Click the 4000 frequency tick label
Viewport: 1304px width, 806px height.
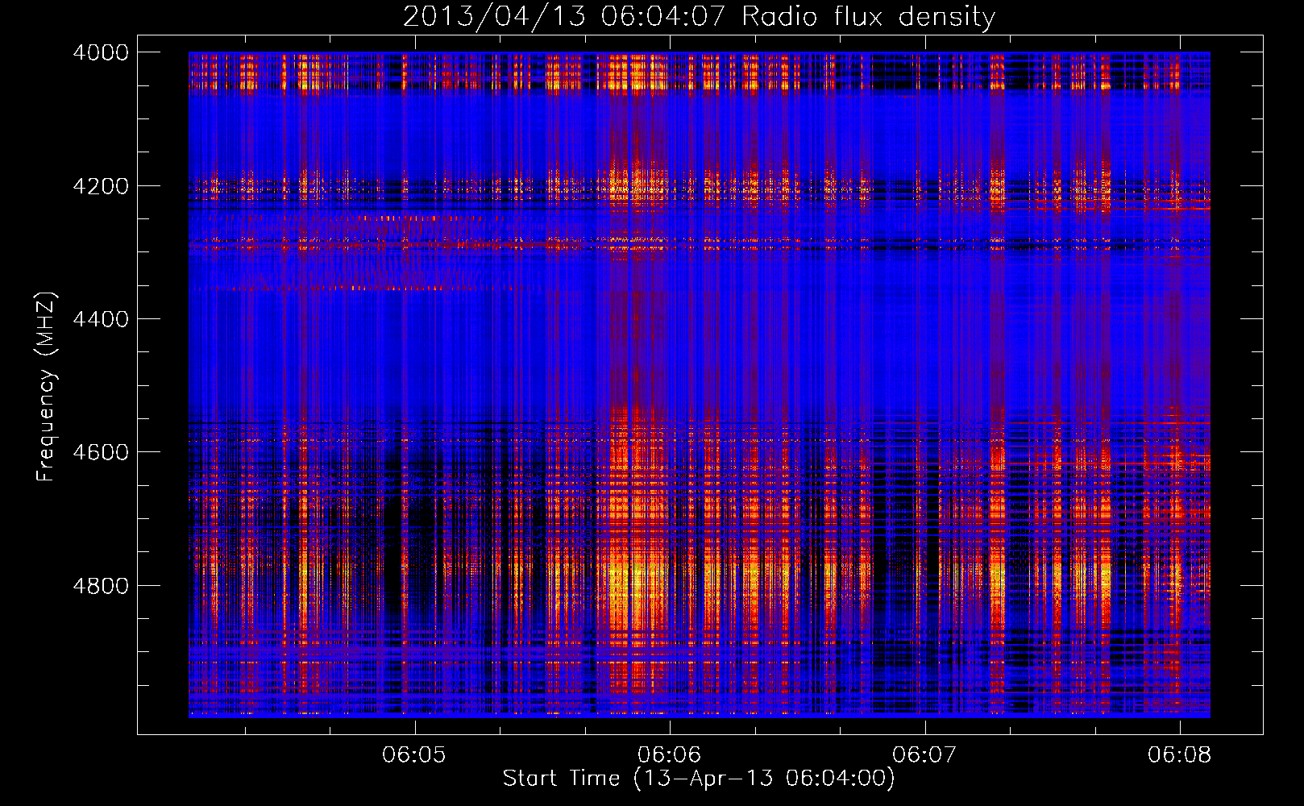click(101, 52)
